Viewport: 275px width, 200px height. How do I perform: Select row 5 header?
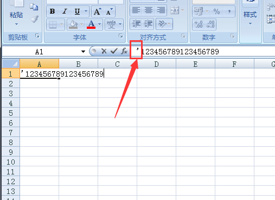[11, 113]
